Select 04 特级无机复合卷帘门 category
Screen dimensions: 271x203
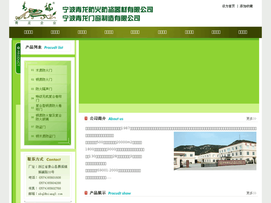click(48, 98)
